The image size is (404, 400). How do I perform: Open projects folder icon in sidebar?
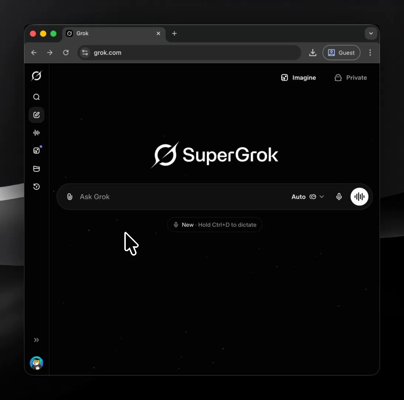click(x=36, y=169)
